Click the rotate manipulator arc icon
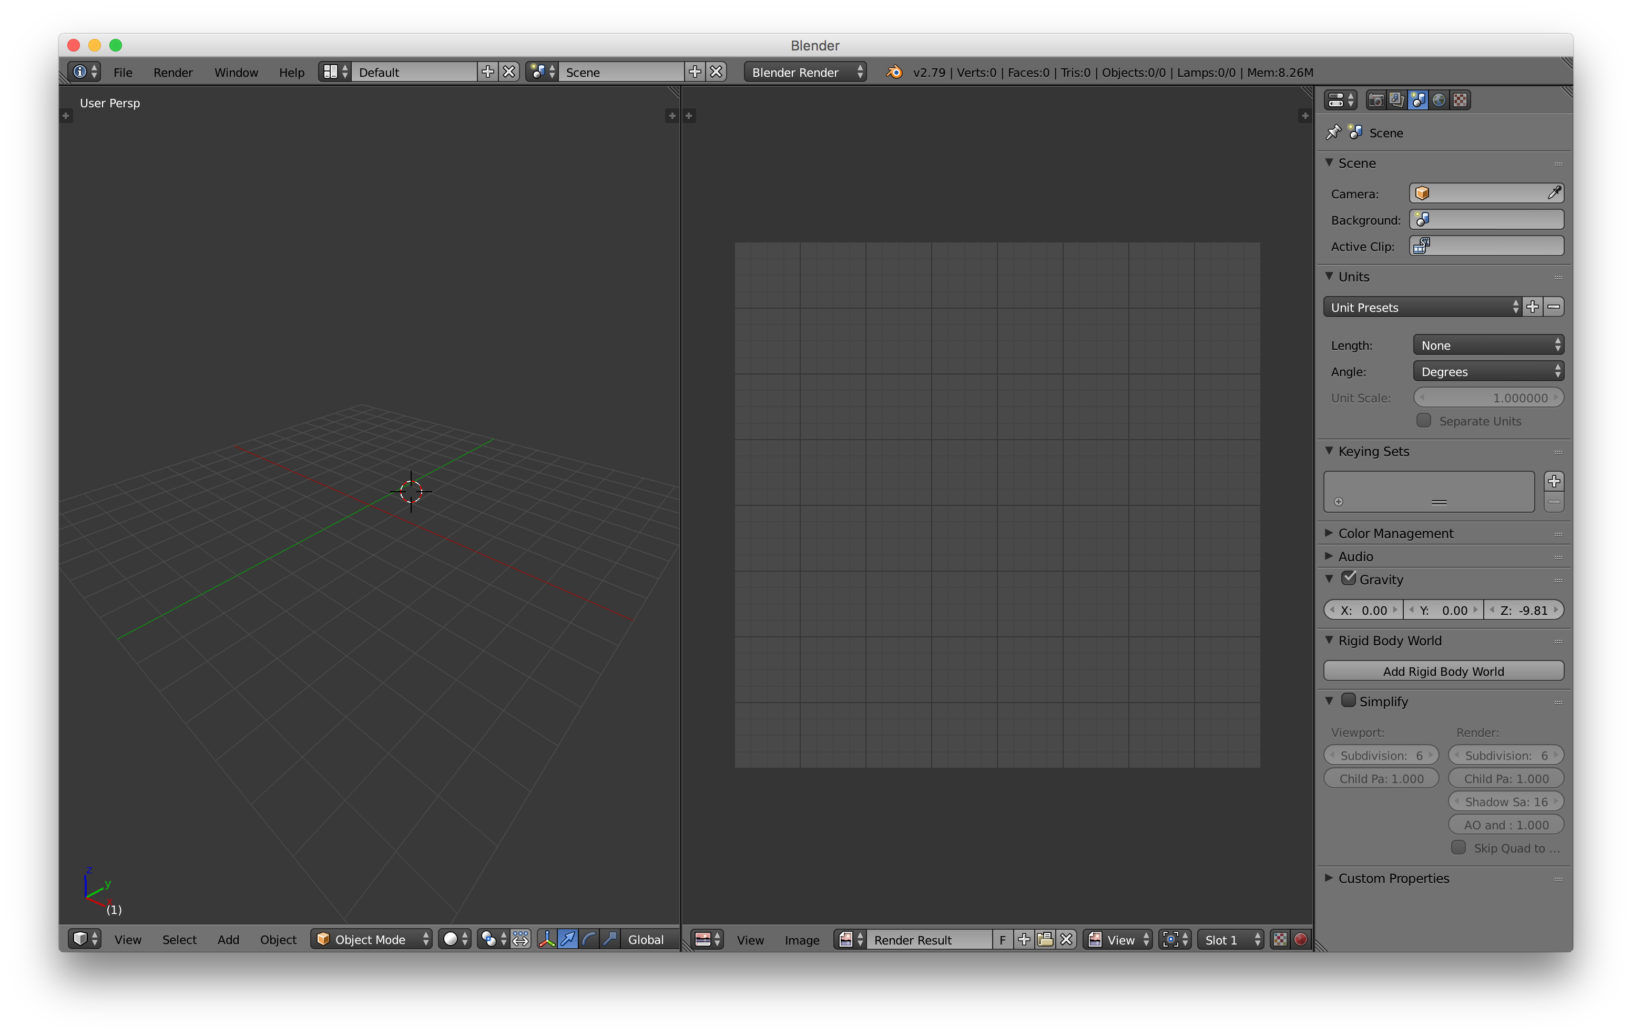Viewport: 1632px width, 1036px height. pyautogui.click(x=589, y=939)
